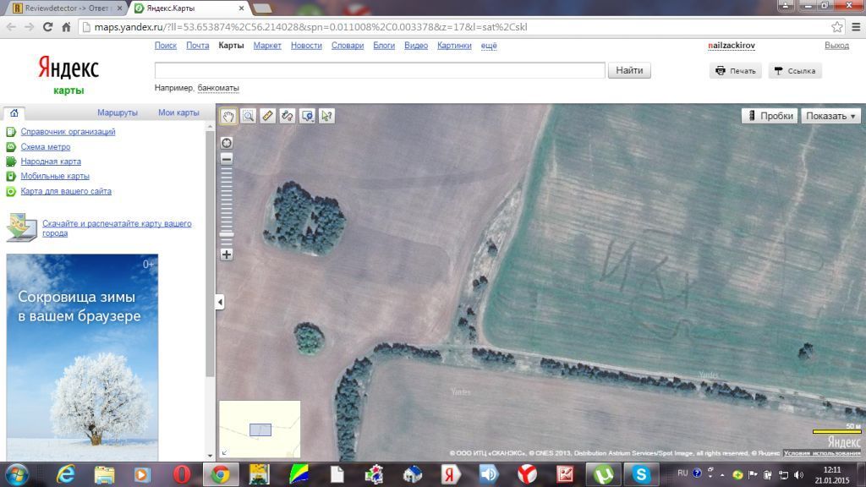Screen dimensions: 866x487
Task: Toggle the Пробки traffic layer
Action: point(770,116)
